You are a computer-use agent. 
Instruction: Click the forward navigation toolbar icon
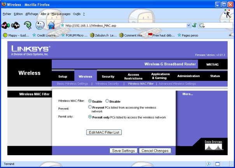coord(15,25)
